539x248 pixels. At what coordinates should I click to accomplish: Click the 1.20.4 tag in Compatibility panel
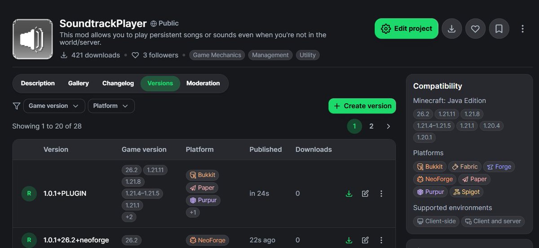tap(491, 126)
